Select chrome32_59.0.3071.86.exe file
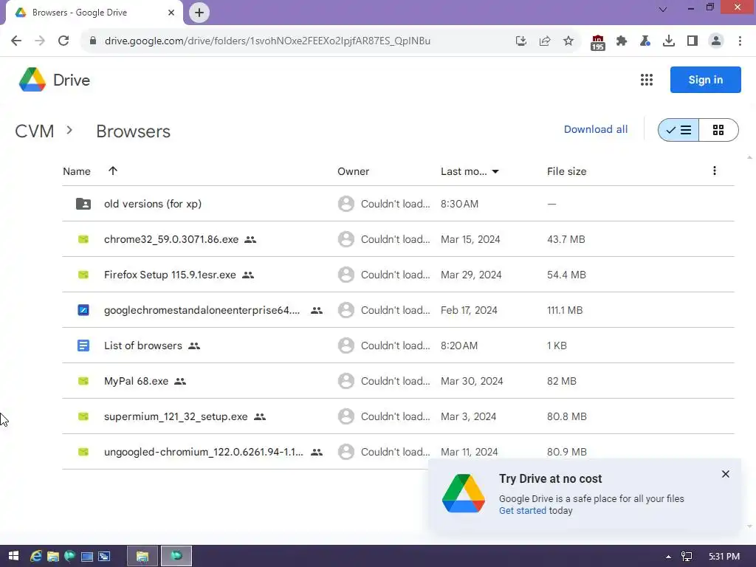 [x=171, y=239]
